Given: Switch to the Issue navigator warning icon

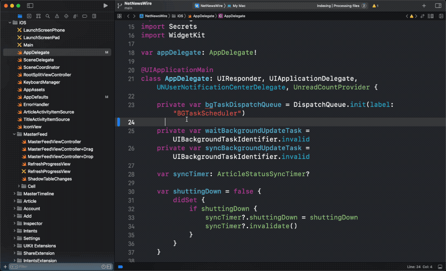Looking at the screenshot, I should [x=57, y=16].
